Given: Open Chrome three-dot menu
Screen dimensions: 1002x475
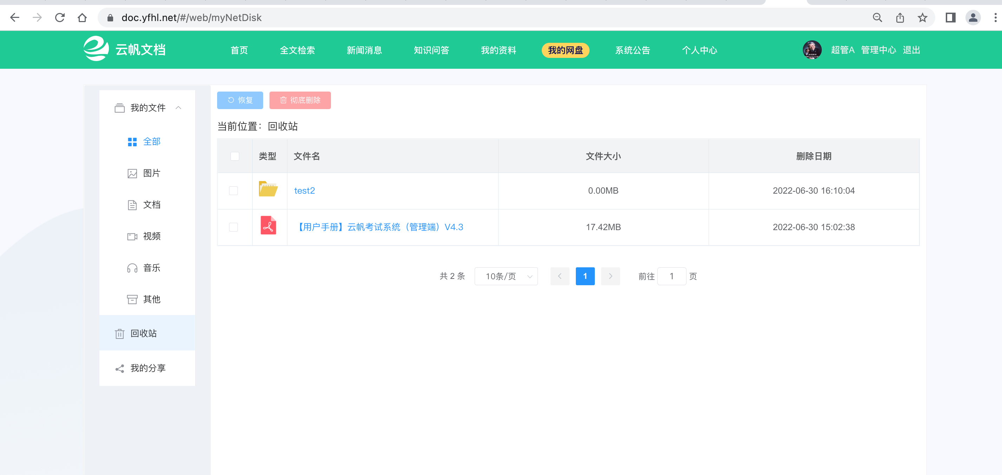Looking at the screenshot, I should click(995, 18).
